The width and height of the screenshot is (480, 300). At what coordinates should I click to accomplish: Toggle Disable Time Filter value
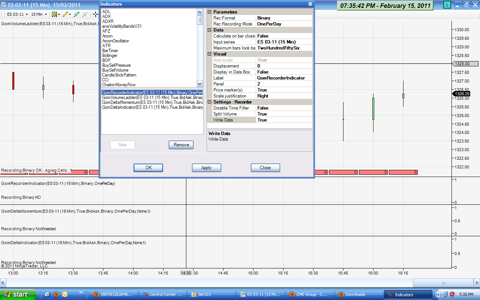click(284, 108)
